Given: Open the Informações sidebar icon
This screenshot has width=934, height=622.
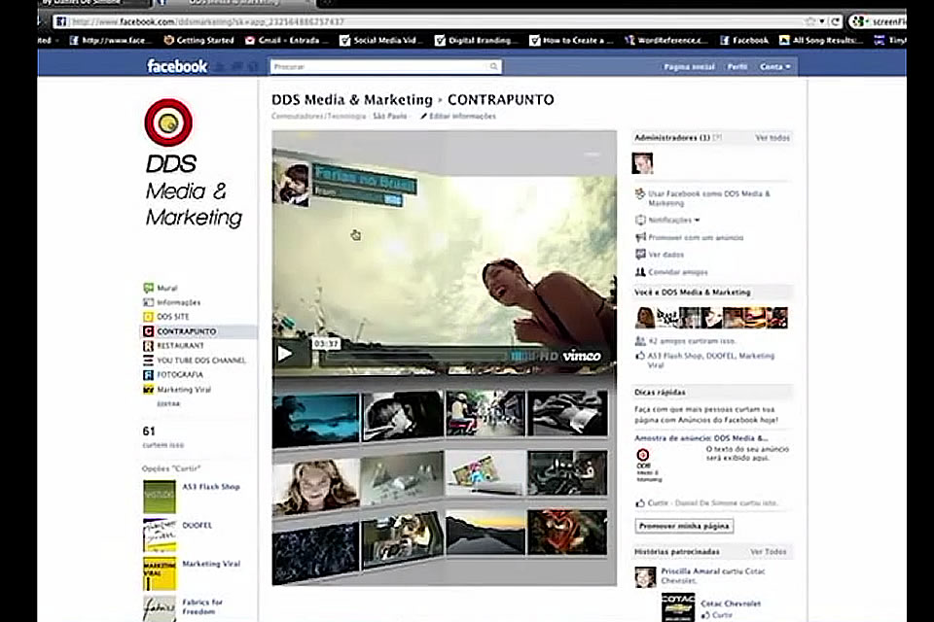Looking at the screenshot, I should coord(148,302).
